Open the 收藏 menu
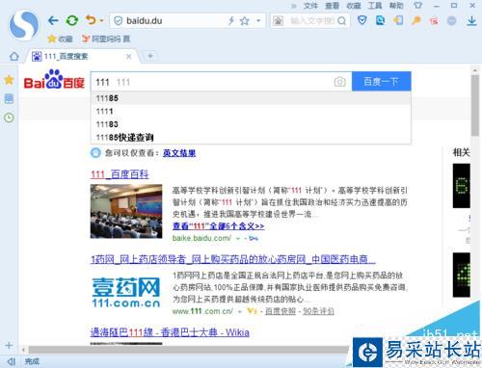Viewport: 482px width, 368px height. pyautogui.click(x=354, y=6)
